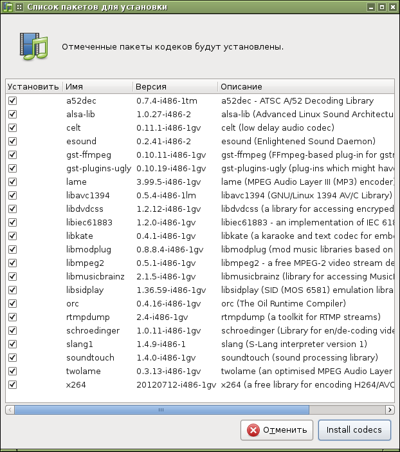
Task: Select the rtmpdump row in the list
Action: coord(200,317)
